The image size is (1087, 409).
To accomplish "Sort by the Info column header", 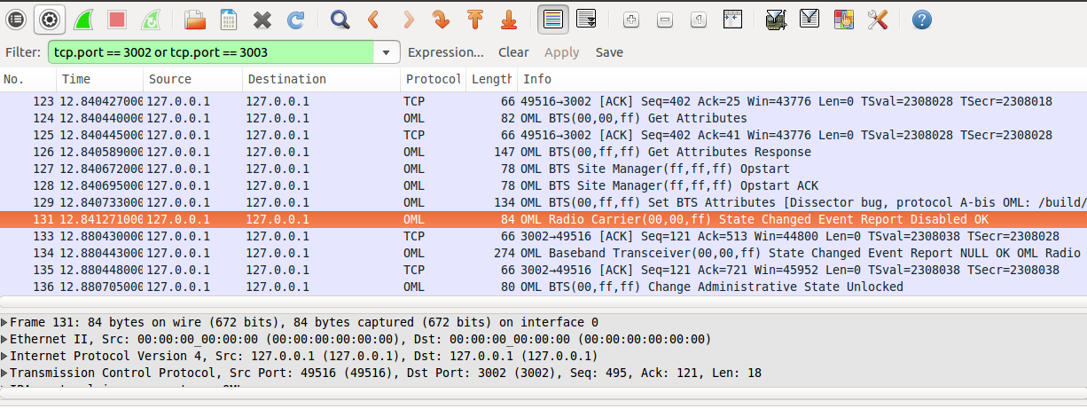I will click(x=802, y=80).
